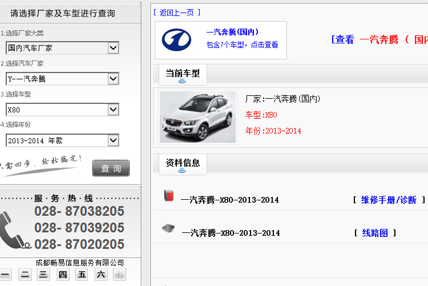Click hotline number 028-87039205
The height and width of the screenshot is (286, 428).
pyautogui.click(x=79, y=228)
